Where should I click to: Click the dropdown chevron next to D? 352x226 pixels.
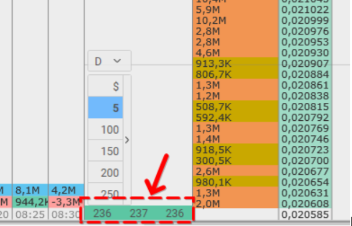pos(117,60)
